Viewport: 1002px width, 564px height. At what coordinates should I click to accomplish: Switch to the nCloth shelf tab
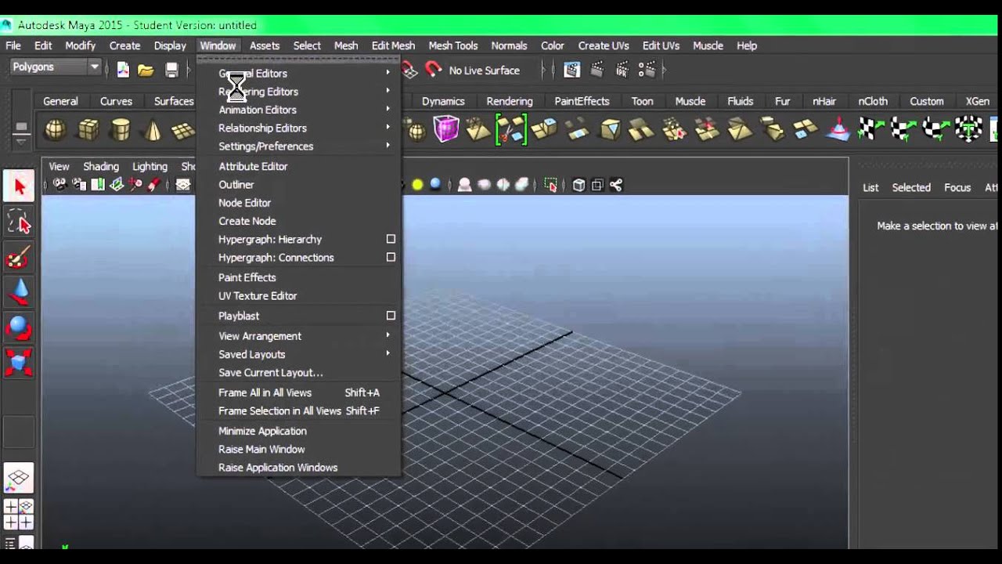click(x=873, y=101)
